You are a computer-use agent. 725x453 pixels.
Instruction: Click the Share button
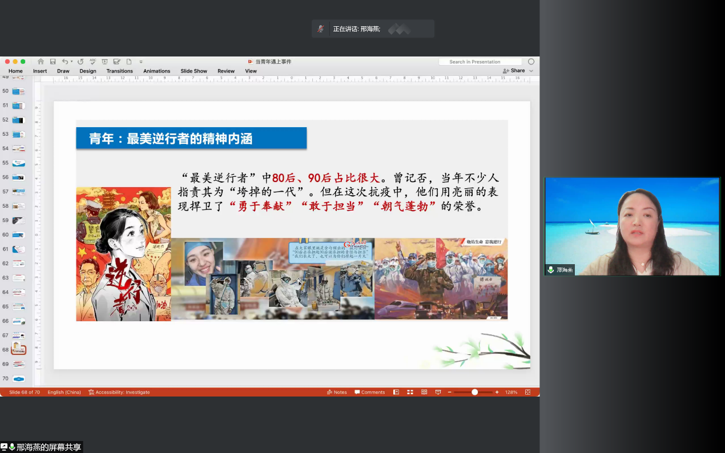coord(514,71)
